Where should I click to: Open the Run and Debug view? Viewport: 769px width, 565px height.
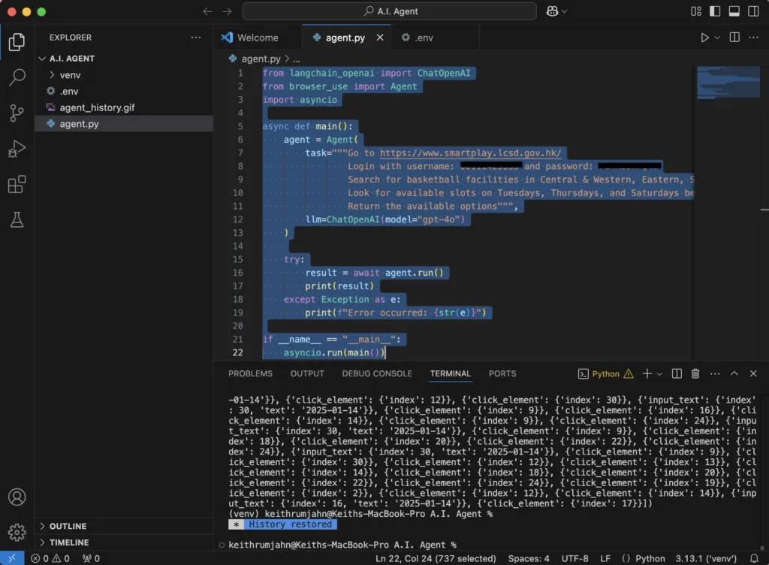[17, 149]
